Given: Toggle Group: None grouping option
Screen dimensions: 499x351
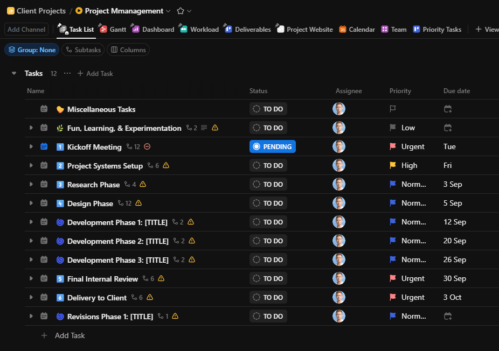Looking at the screenshot, I should pyautogui.click(x=32, y=50).
